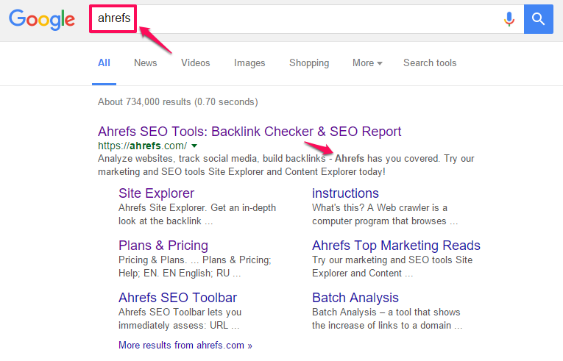Click More results from ahrefs.com link
Image resolution: width=563 pixels, height=361 pixels.
[x=185, y=346]
